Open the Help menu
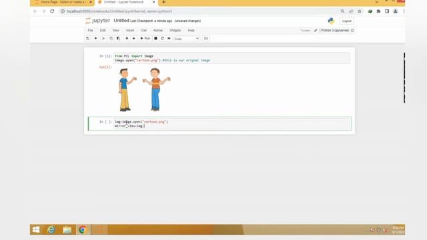The image size is (427, 240). [191, 31]
